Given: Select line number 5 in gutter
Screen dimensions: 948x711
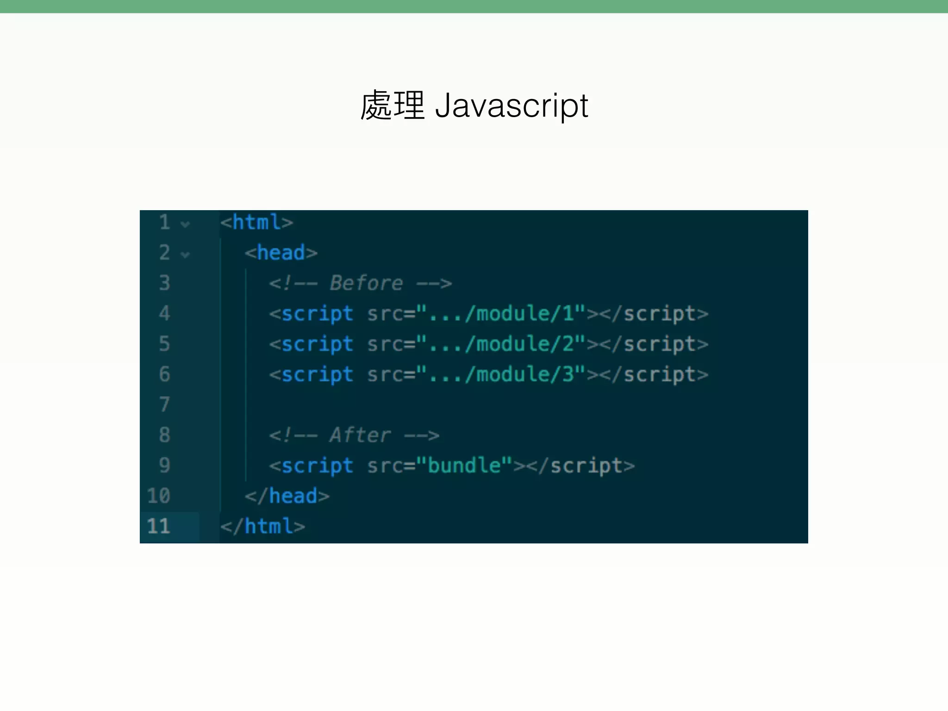Looking at the screenshot, I should [165, 344].
